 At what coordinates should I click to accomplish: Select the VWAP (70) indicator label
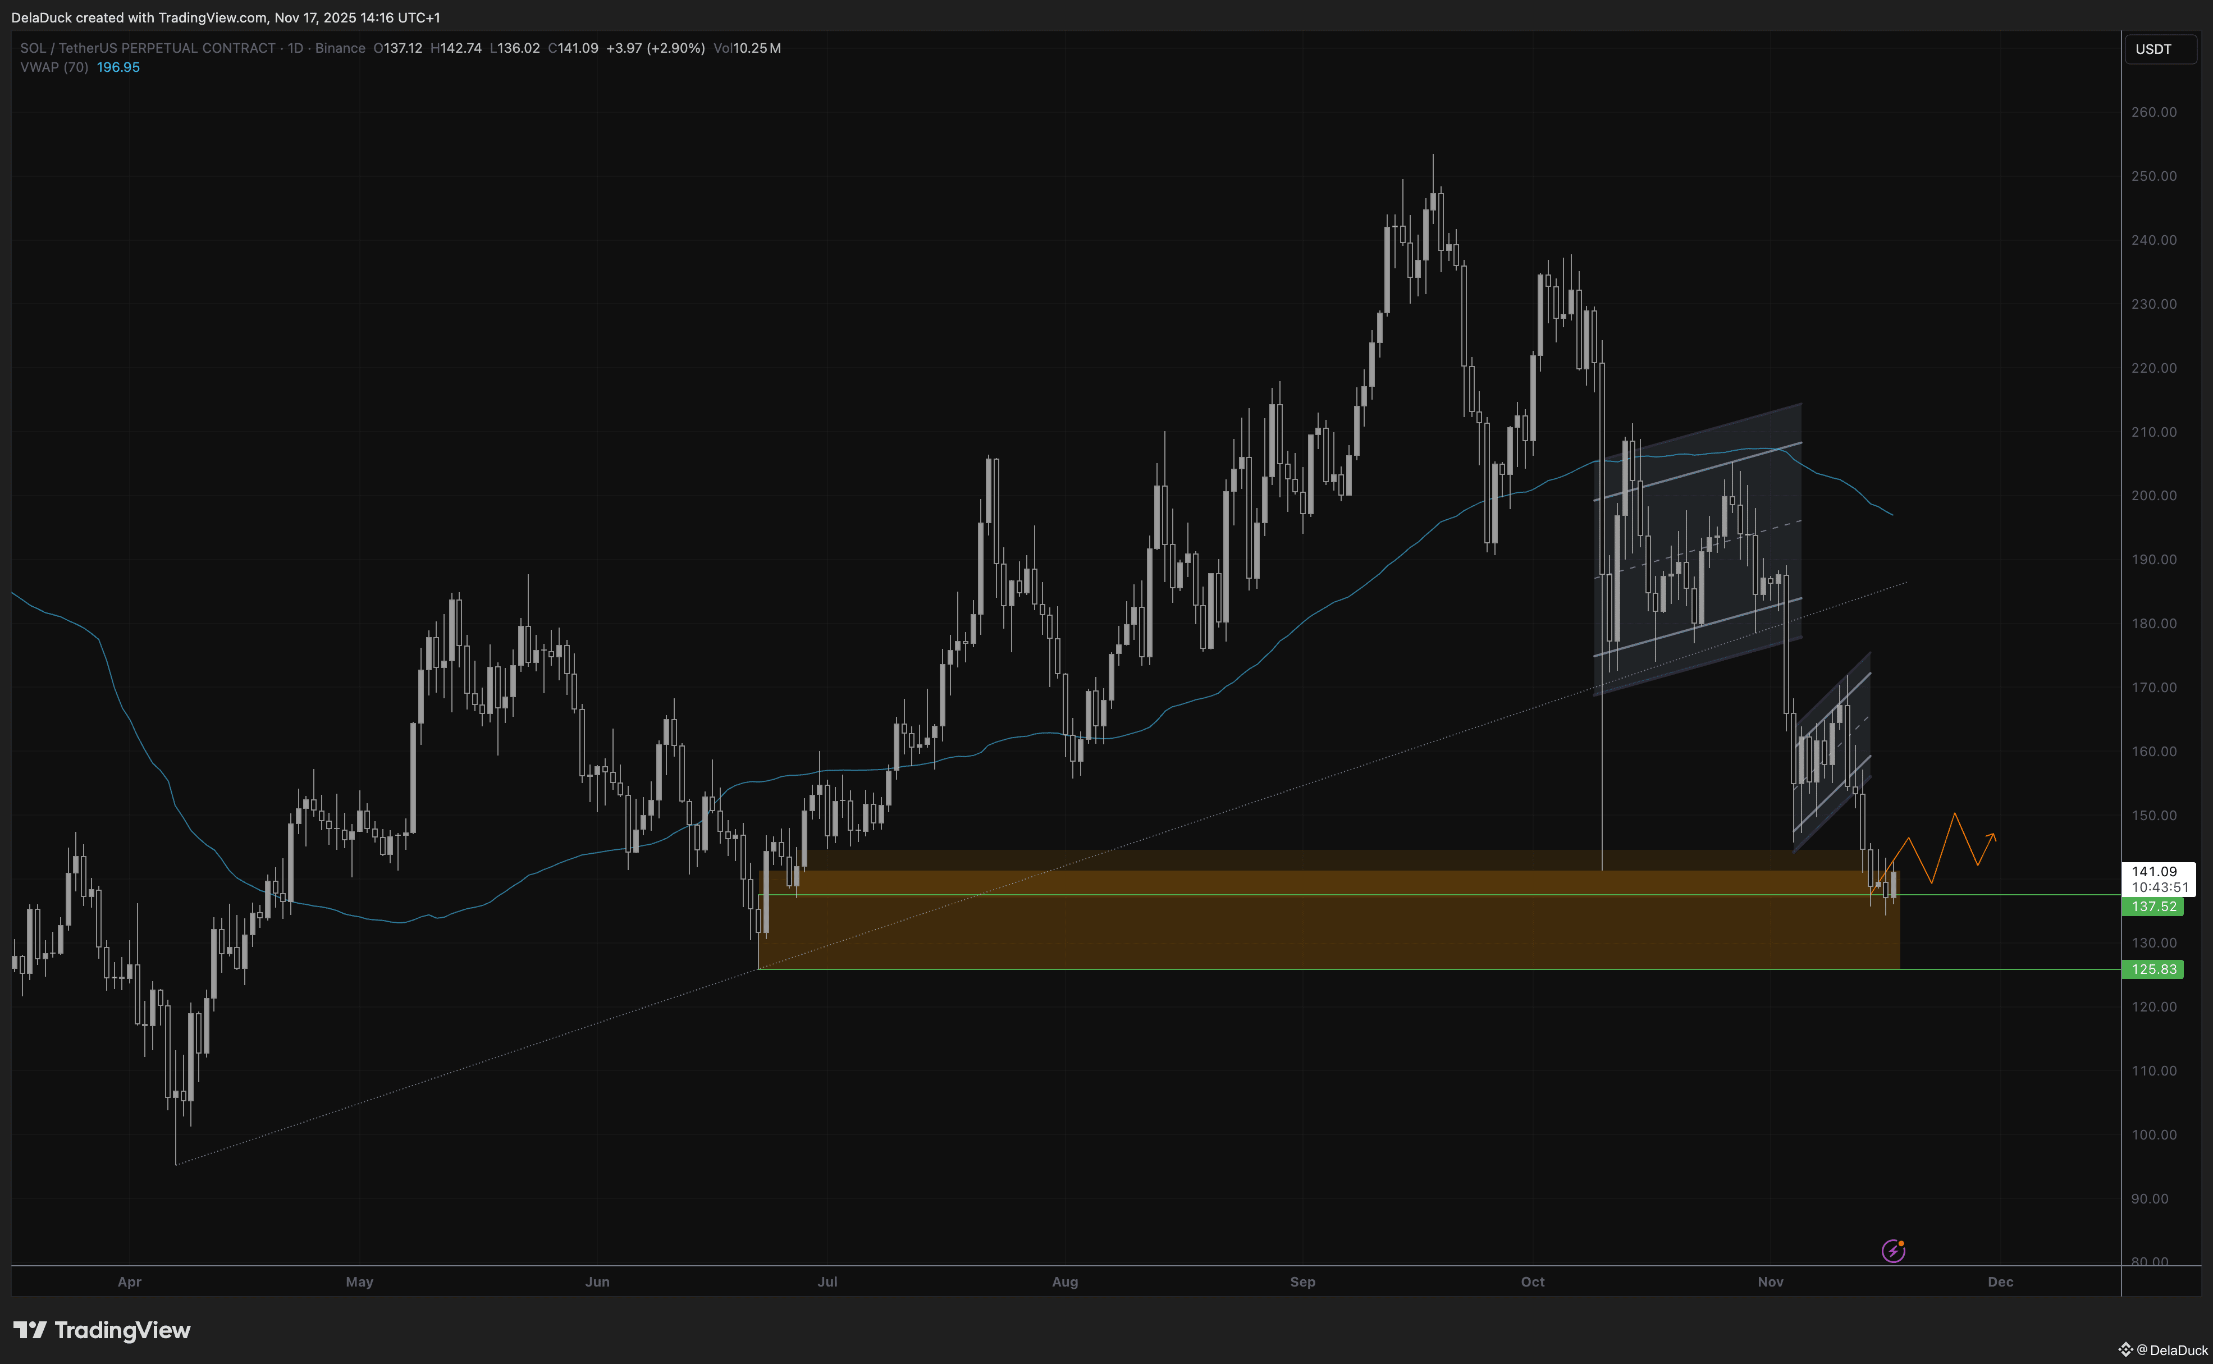click(54, 68)
